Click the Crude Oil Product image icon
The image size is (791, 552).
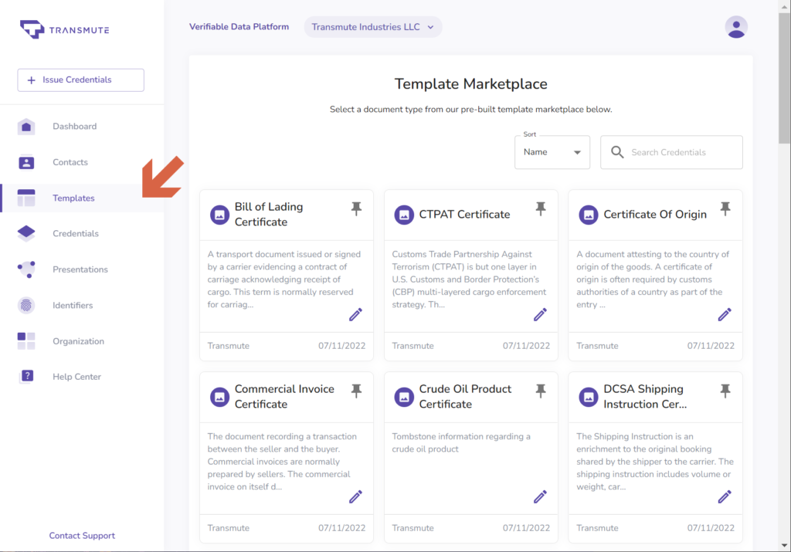point(404,397)
